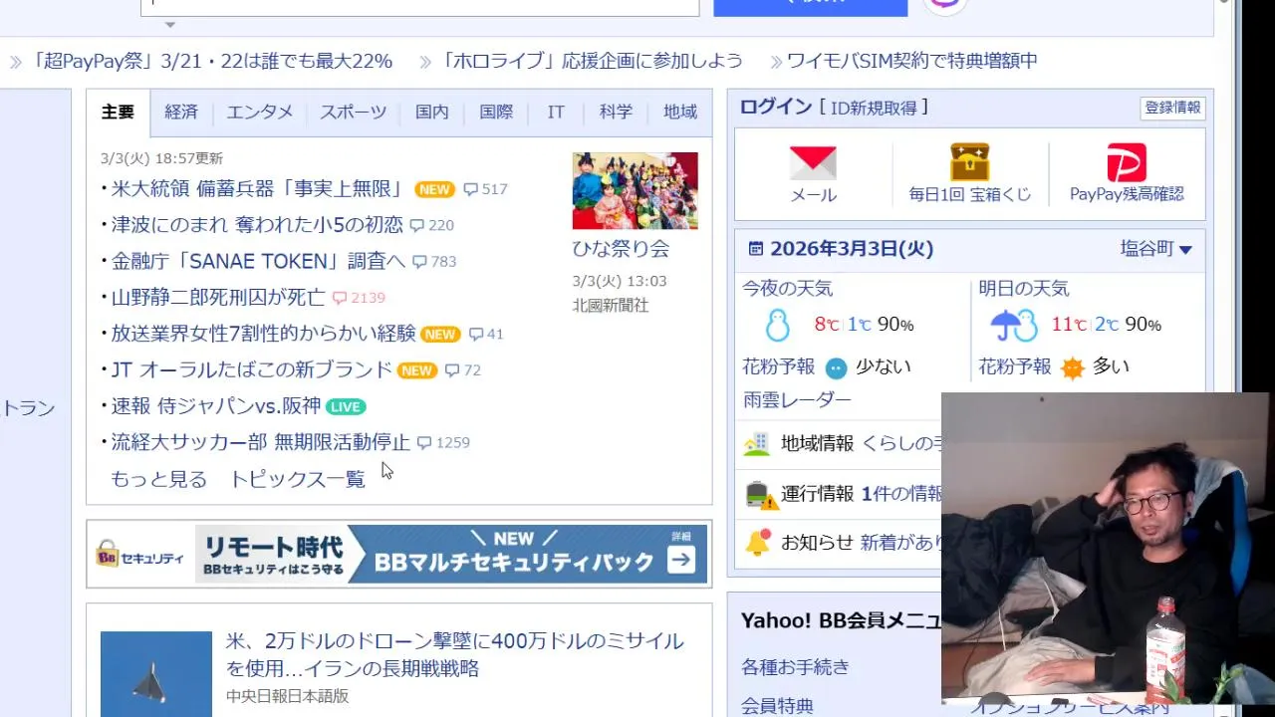
Task: Switch to the 経済 tab
Action: (181, 113)
